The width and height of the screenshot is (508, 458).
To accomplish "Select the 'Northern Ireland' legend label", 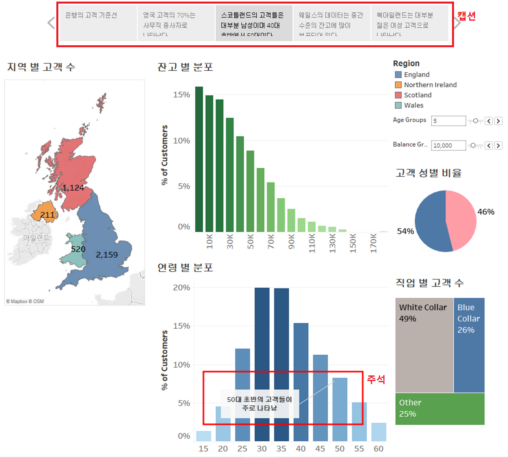I will [430, 85].
